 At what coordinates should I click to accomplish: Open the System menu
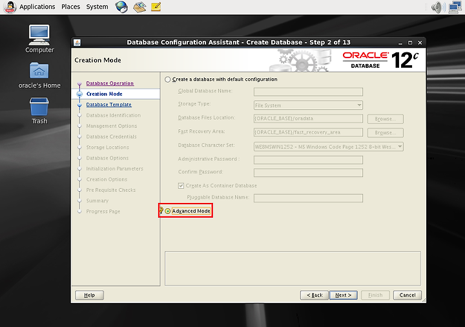pyautogui.click(x=97, y=6)
